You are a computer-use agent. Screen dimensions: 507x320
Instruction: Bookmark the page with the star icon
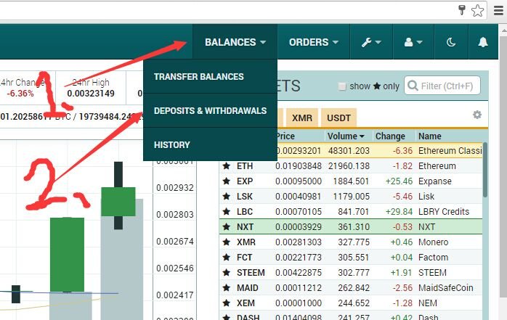coord(477,11)
